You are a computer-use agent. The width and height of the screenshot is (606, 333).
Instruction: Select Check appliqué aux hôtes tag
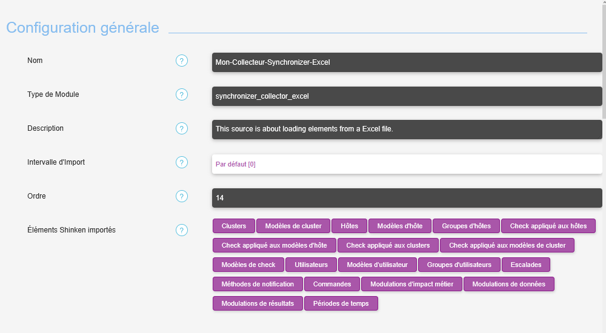(548, 226)
